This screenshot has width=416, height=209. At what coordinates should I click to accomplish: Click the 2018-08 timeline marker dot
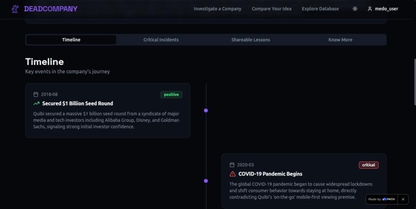206,110
